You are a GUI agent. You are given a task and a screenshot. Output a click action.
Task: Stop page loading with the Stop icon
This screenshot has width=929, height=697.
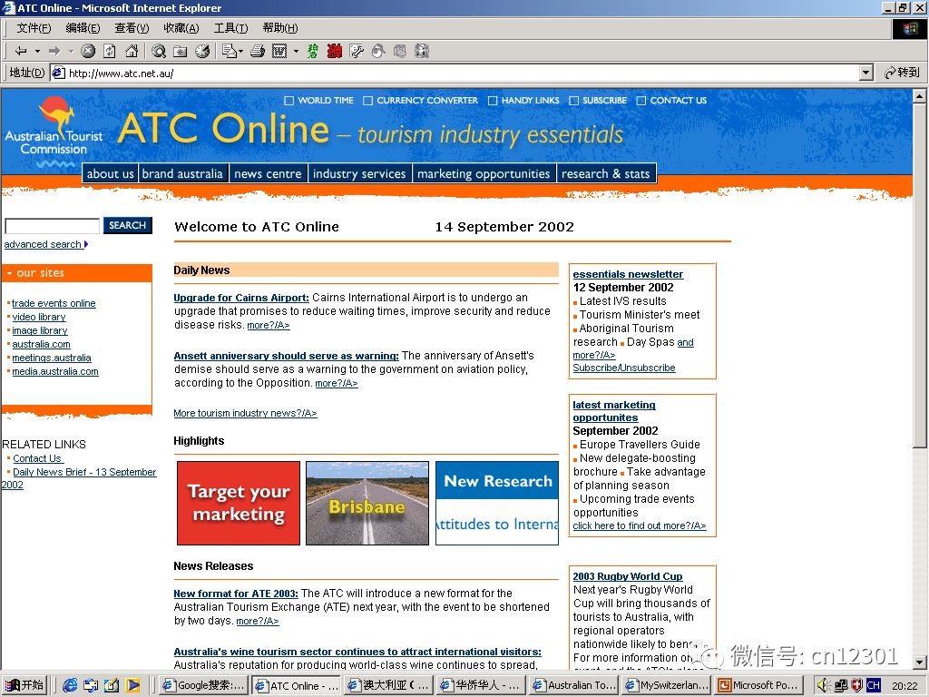click(x=88, y=52)
